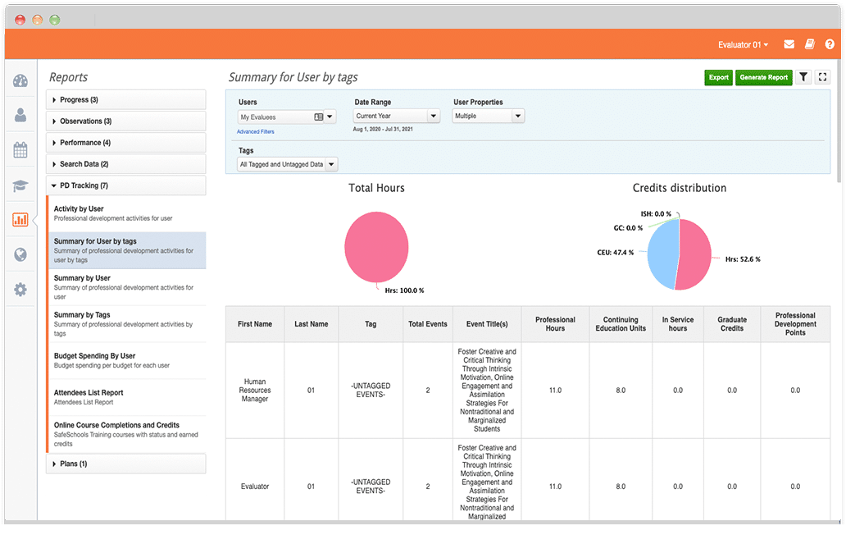The height and width of the screenshot is (535, 846).
Task: Enter fullscreen with the expand icon
Action: pyautogui.click(x=823, y=77)
